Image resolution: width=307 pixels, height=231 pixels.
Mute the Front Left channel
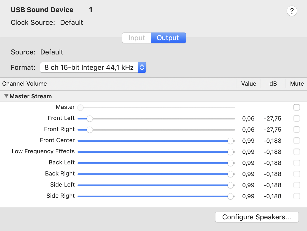pos(297,118)
